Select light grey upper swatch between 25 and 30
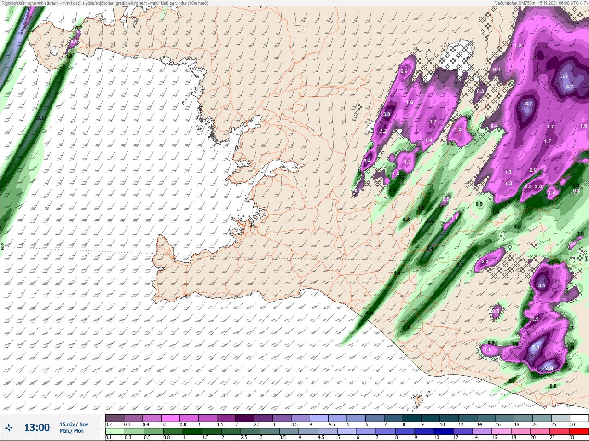The height and width of the screenshot is (441, 589). coord(560,418)
